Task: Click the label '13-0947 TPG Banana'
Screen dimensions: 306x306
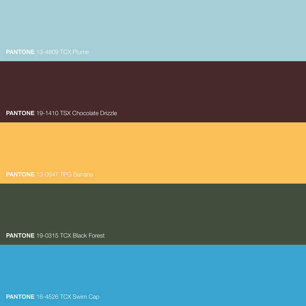Action: coord(65,175)
